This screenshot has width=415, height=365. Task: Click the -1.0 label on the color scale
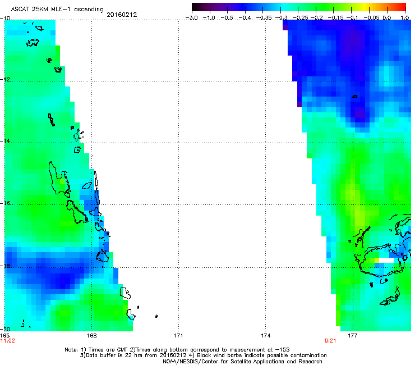(209, 18)
